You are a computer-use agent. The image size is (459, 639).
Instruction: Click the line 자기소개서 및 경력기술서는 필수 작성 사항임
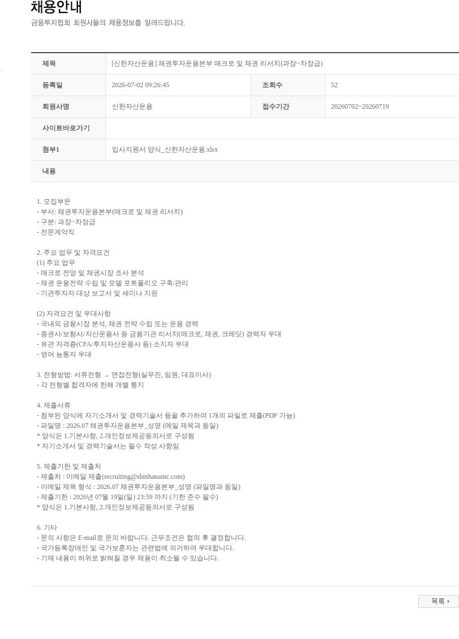point(108,446)
